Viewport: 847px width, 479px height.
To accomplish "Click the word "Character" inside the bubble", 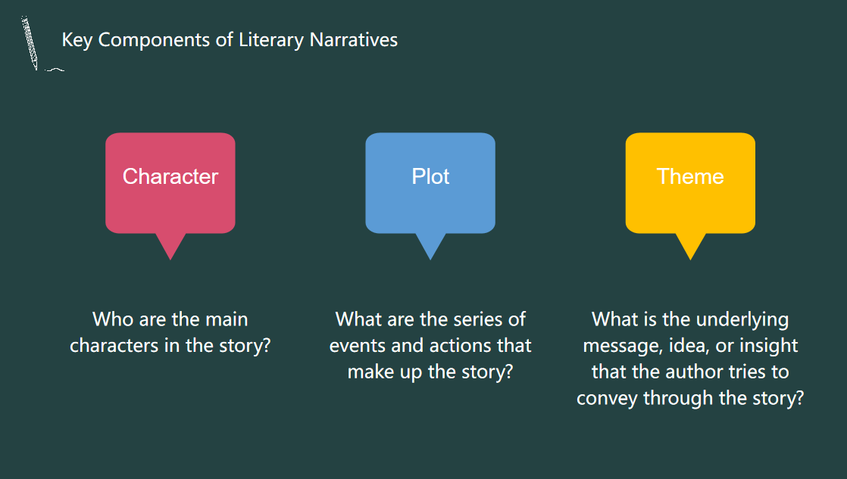I will pyautogui.click(x=170, y=176).
